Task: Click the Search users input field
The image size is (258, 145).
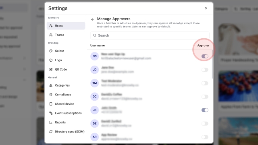Action: pos(150,35)
